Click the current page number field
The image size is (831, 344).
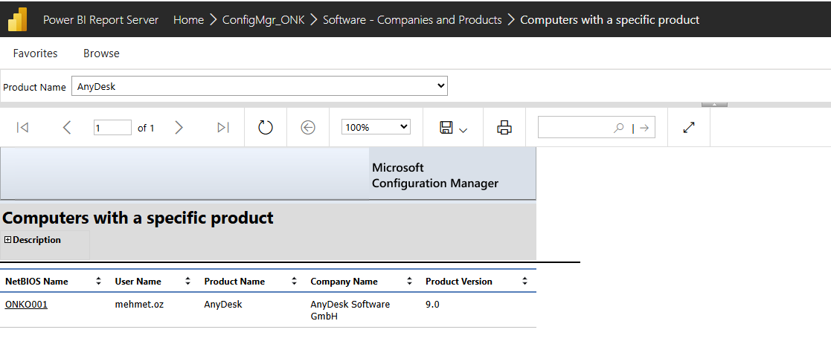click(x=112, y=128)
